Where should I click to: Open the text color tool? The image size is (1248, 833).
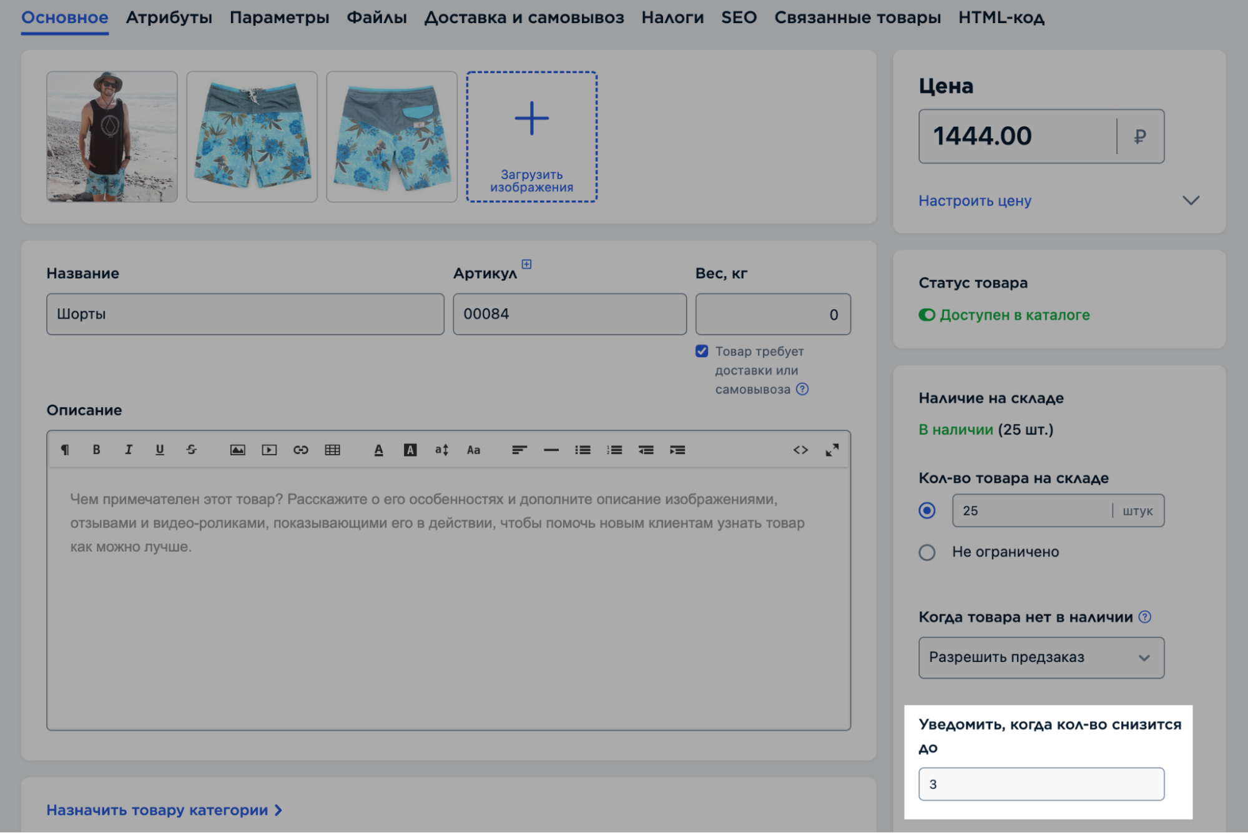[378, 450]
